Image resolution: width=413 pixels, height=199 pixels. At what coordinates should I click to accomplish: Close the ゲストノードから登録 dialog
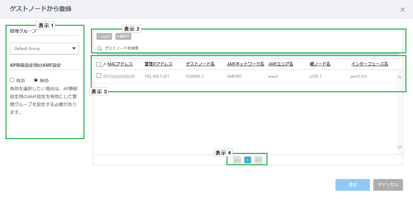402,10
